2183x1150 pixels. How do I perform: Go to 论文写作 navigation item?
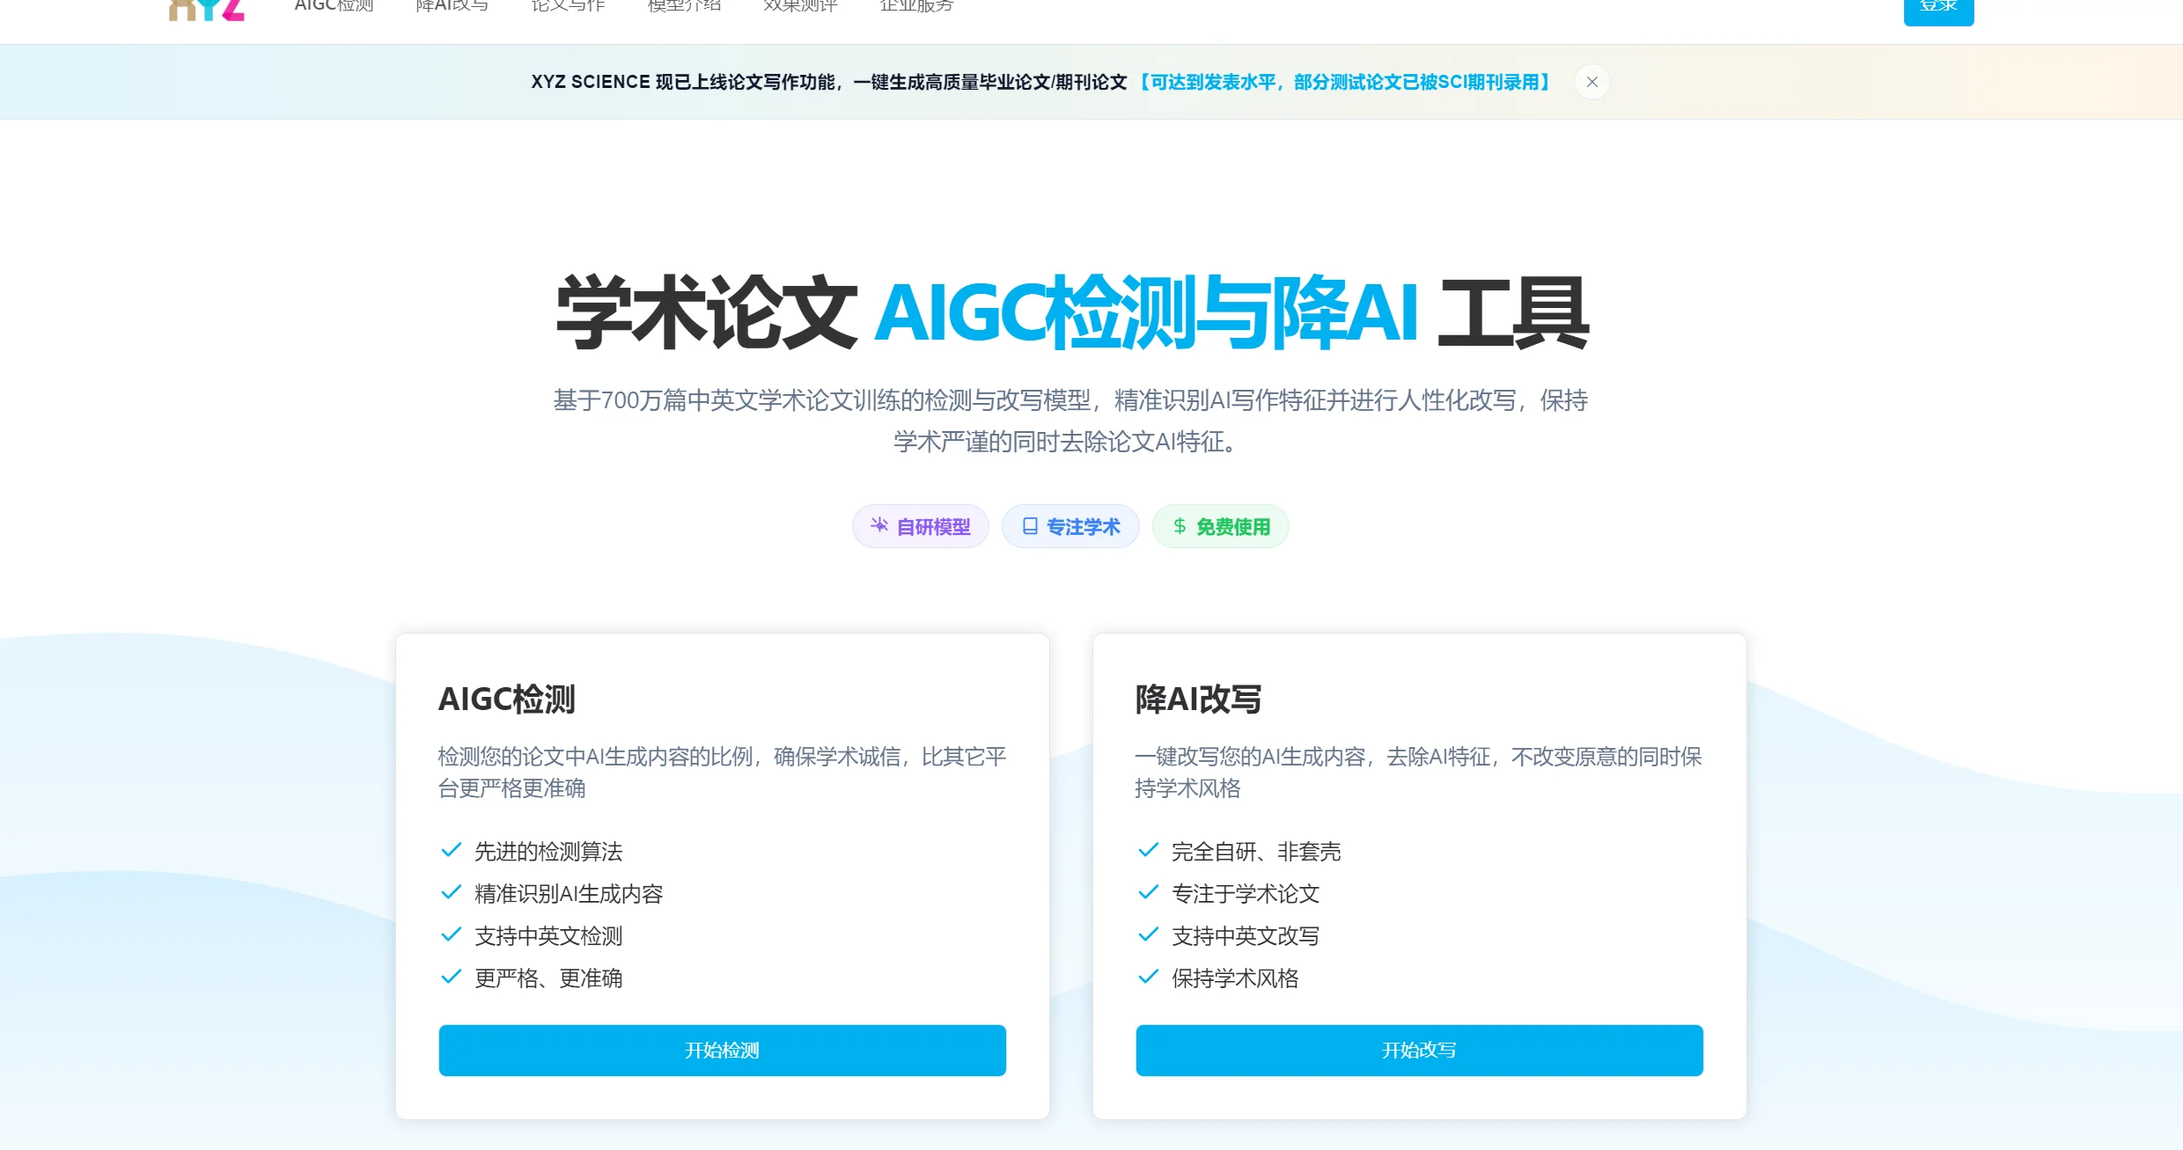tap(568, 6)
